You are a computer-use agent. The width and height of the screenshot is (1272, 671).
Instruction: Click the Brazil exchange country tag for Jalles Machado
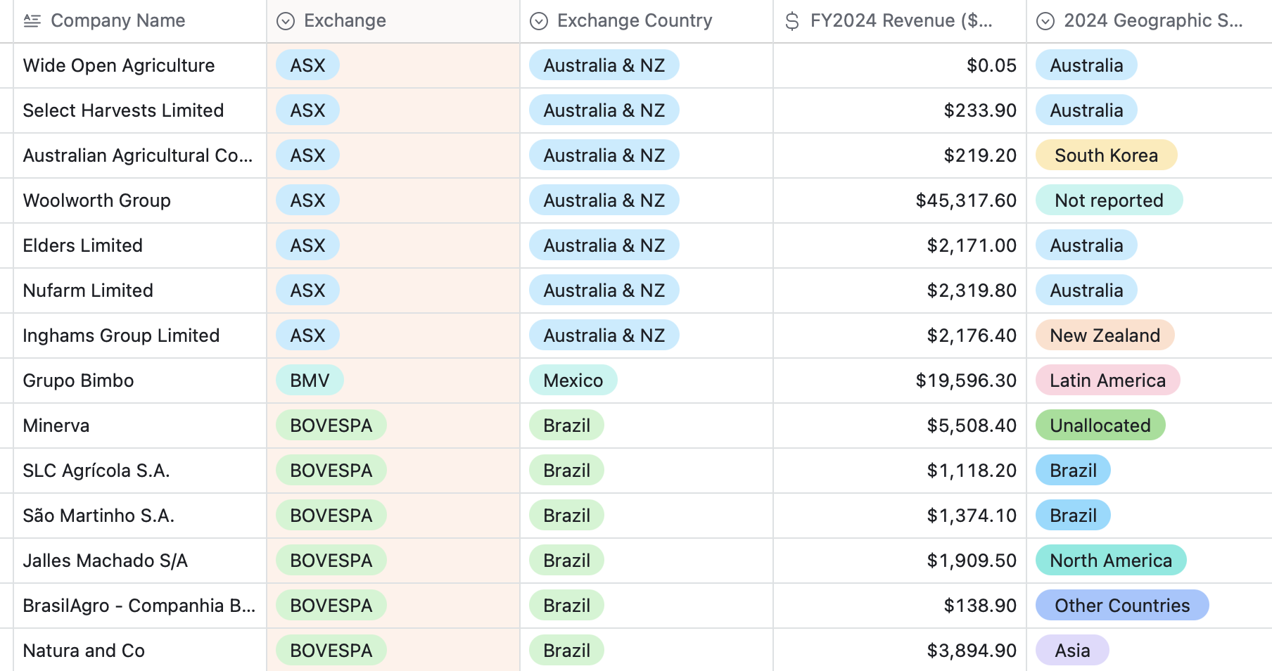566,561
